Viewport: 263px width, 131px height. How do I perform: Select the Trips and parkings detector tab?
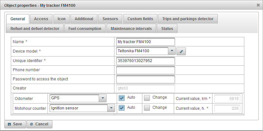188,19
